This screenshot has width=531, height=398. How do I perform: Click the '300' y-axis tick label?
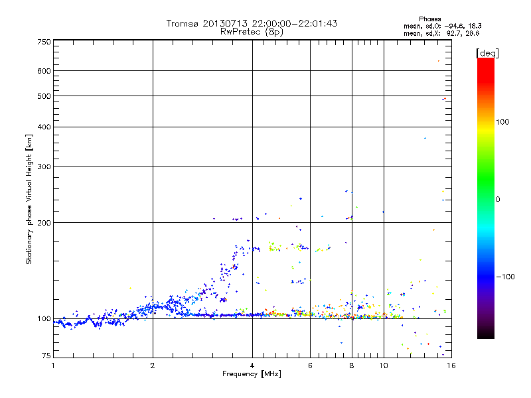(44, 166)
